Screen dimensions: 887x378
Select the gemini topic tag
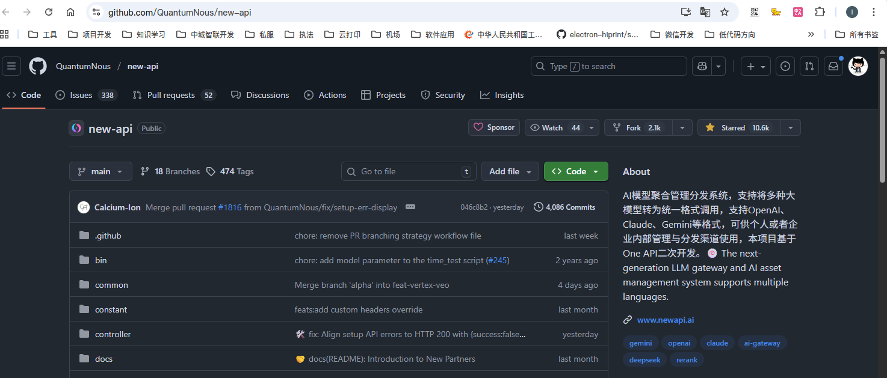click(x=640, y=343)
